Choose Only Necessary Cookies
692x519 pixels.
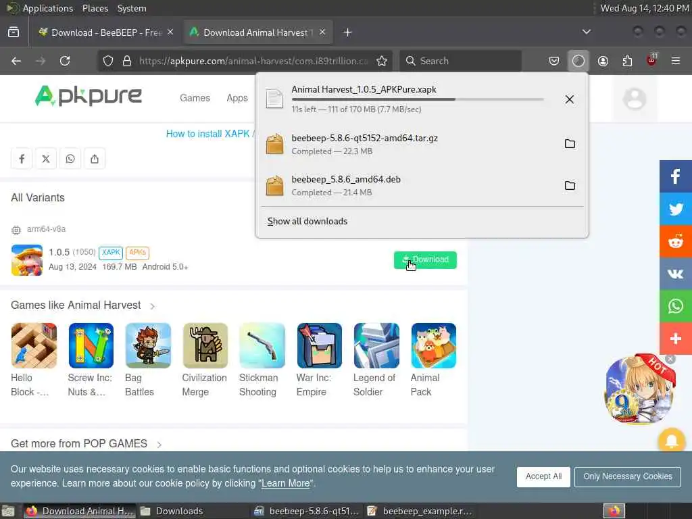[628, 476]
